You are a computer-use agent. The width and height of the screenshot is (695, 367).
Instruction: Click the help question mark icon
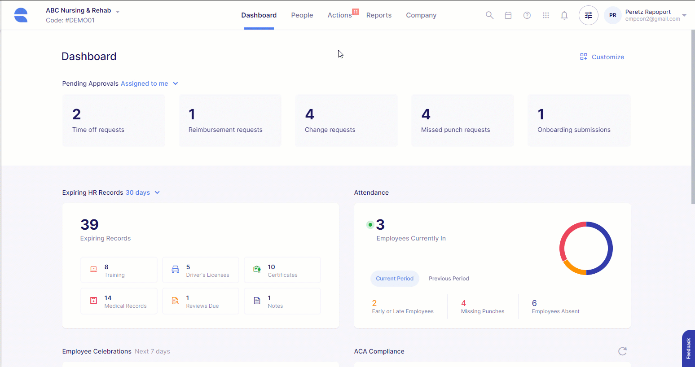527,15
